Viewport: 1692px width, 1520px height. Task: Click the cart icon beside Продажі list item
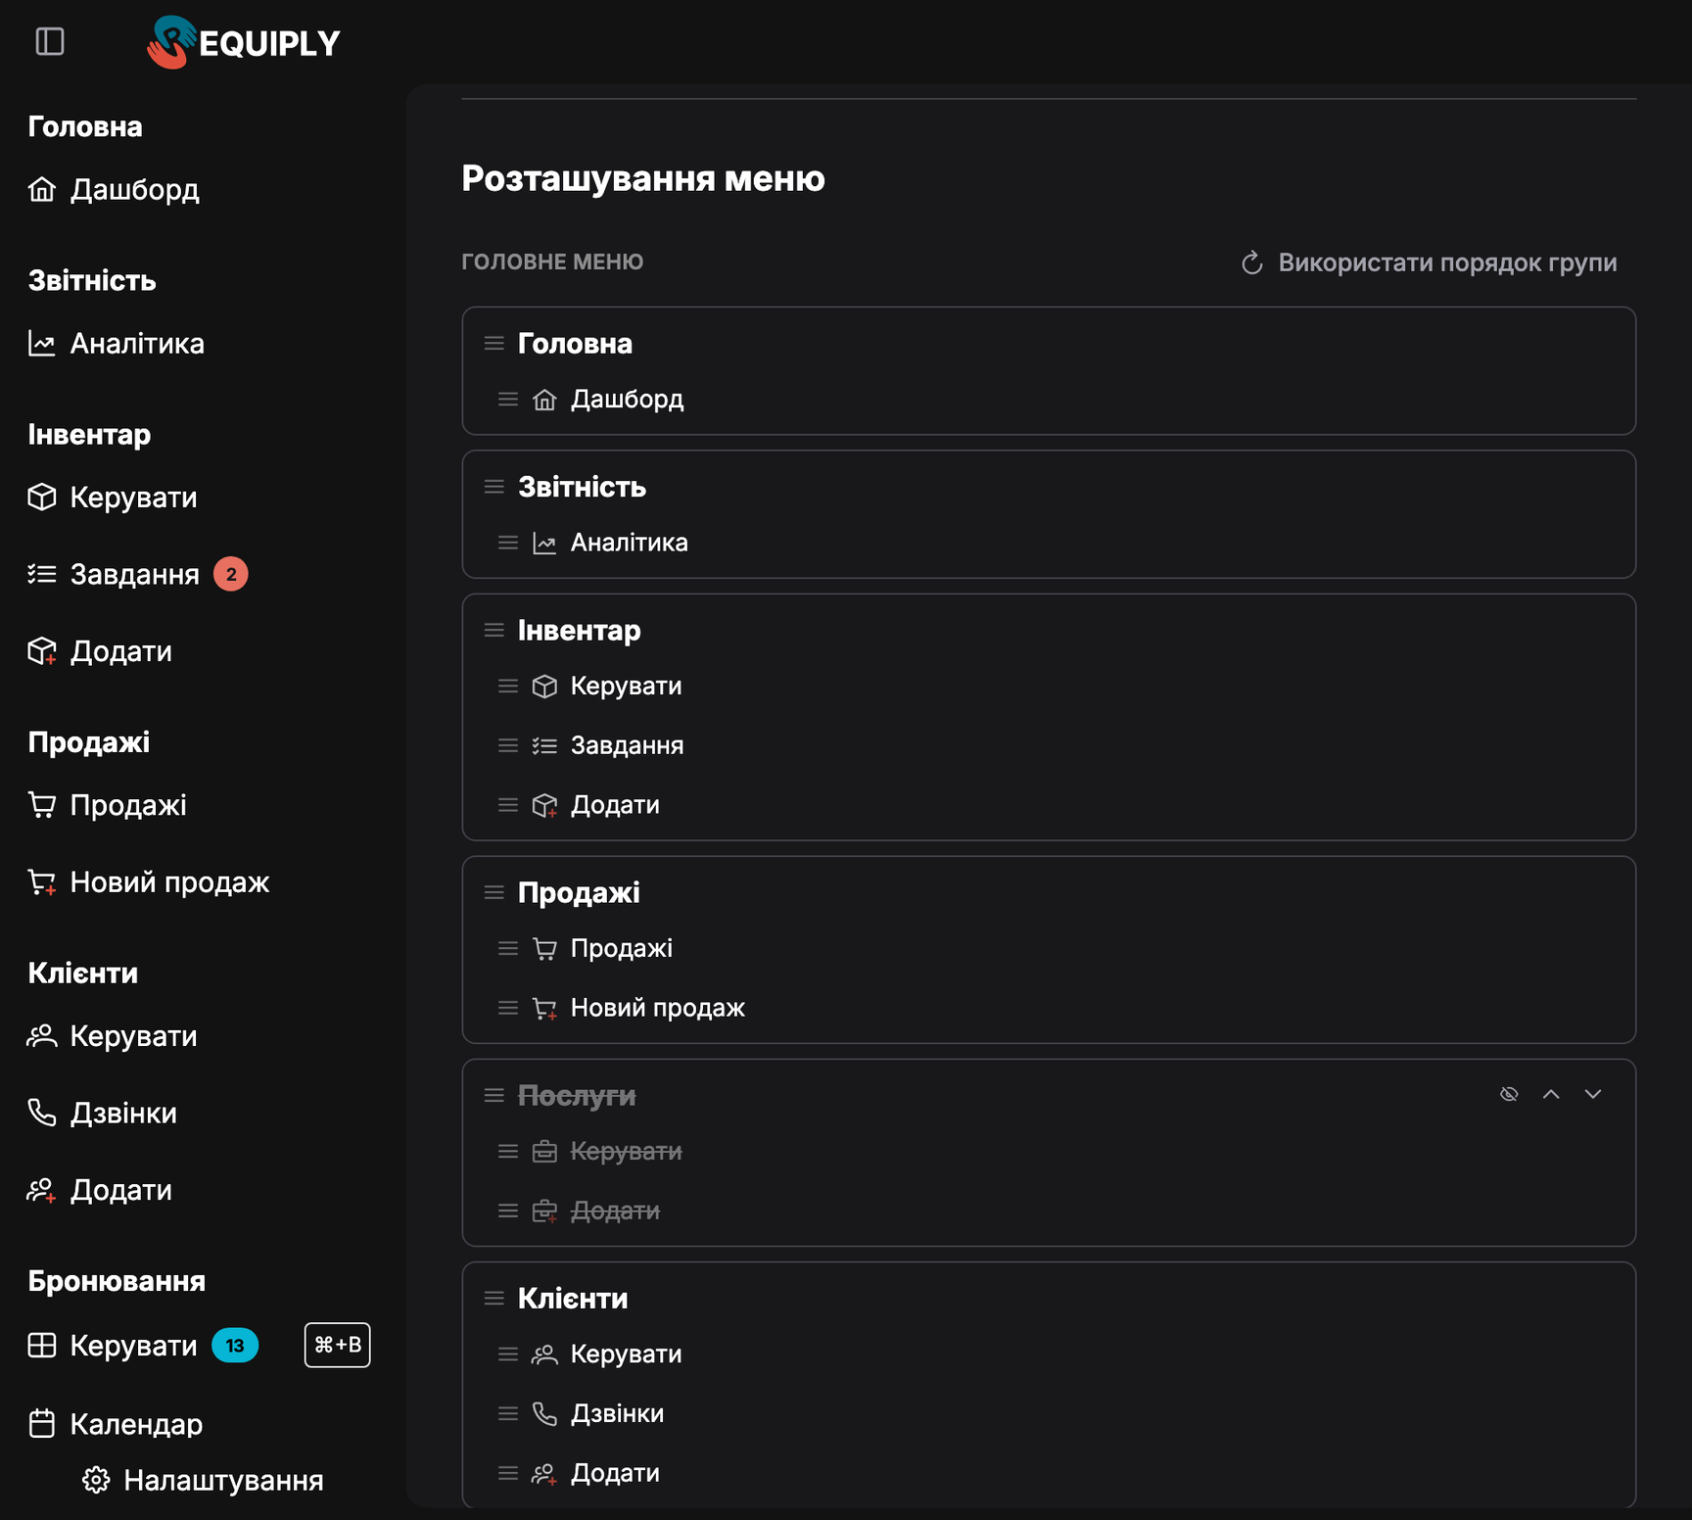[544, 949]
